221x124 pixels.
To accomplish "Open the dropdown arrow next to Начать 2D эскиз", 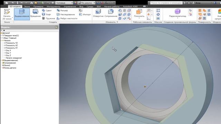I will click(12, 18).
